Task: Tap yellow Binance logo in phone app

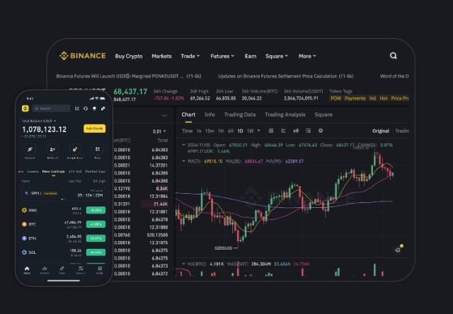Action: (x=25, y=108)
